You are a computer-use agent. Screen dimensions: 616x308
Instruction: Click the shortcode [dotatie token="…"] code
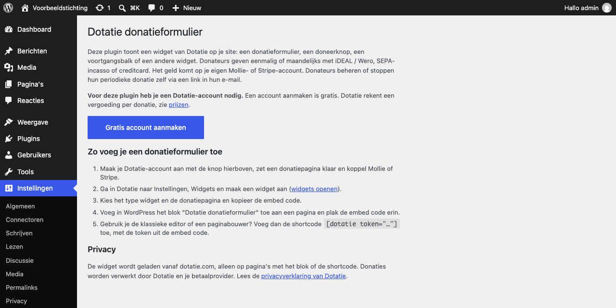(x=362, y=224)
